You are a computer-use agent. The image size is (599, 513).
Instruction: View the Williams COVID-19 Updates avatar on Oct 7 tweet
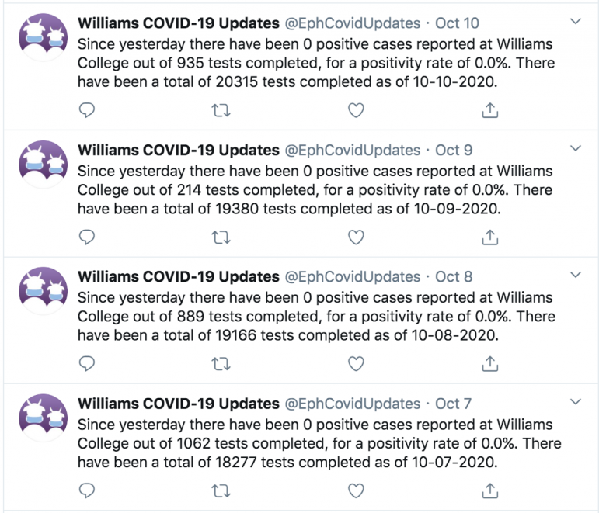tap(44, 418)
